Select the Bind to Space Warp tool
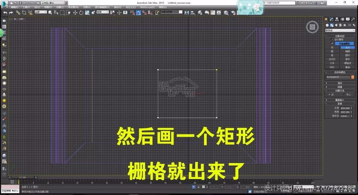The height and width of the screenshot is (195, 358). pyautogui.click(x=30, y=13)
